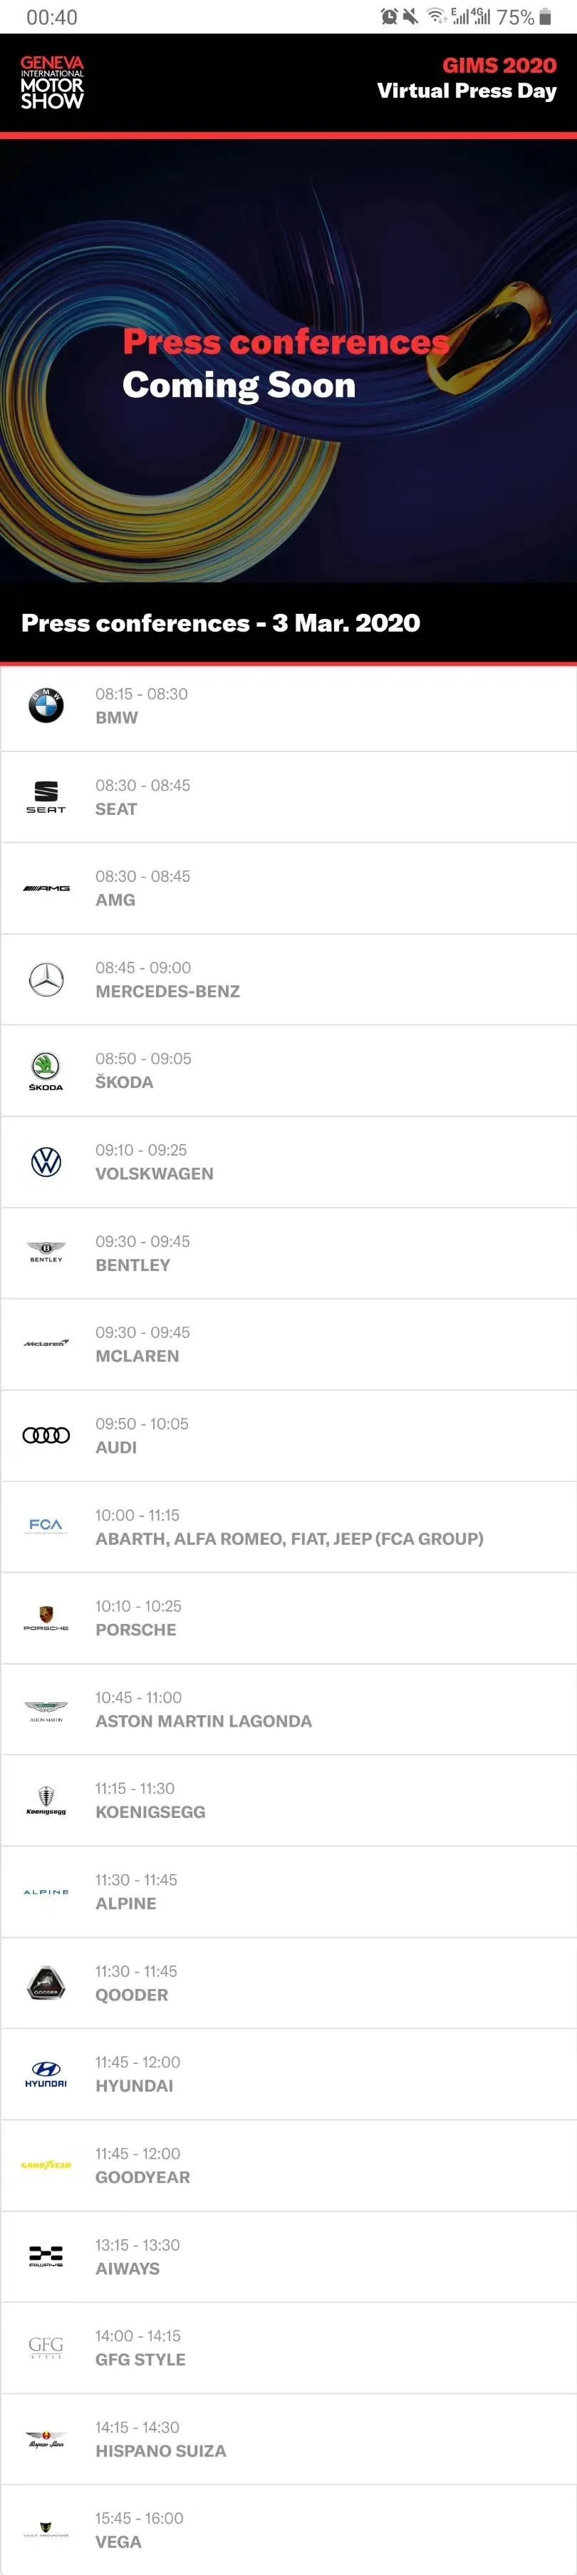Select the McLaren press conference entry
Image resolution: width=577 pixels, height=2575 pixels.
click(288, 1345)
